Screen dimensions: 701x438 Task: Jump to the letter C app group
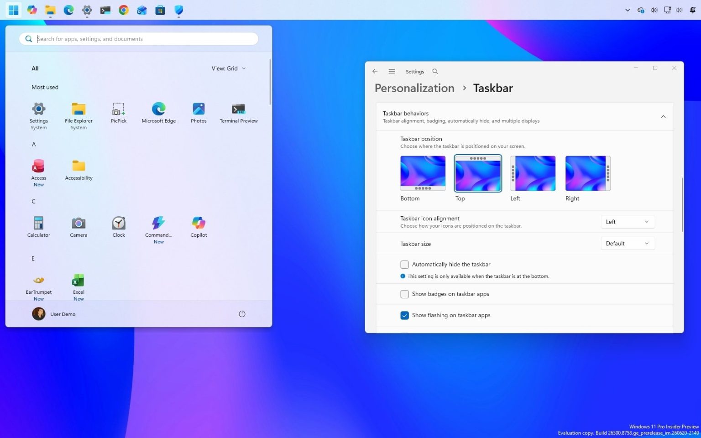(x=33, y=201)
